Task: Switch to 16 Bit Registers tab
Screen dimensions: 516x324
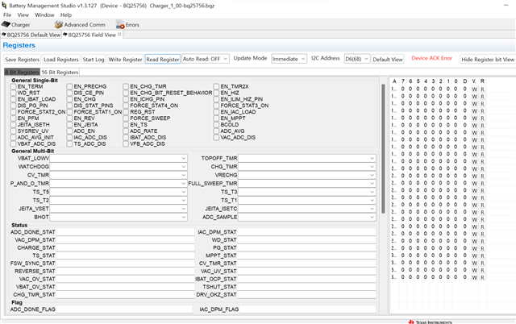Action: pos(60,72)
